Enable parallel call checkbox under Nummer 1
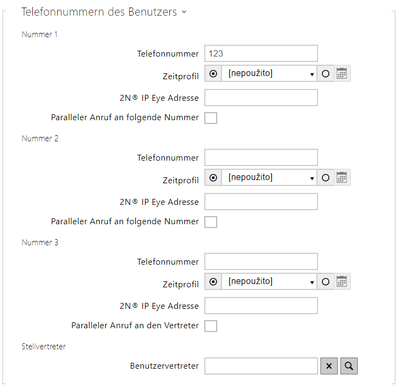The image size is (400, 387). coord(211,118)
